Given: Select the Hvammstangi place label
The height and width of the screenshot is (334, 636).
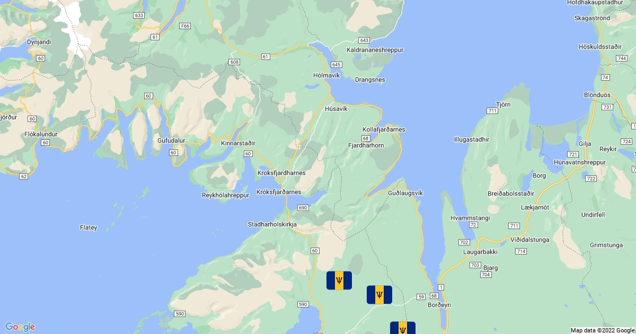Looking at the screenshot, I should coord(470,218).
